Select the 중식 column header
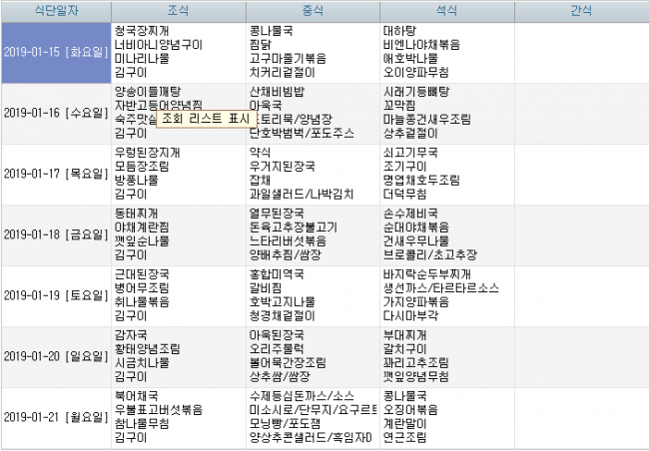The width and height of the screenshot is (649, 451). [312, 10]
